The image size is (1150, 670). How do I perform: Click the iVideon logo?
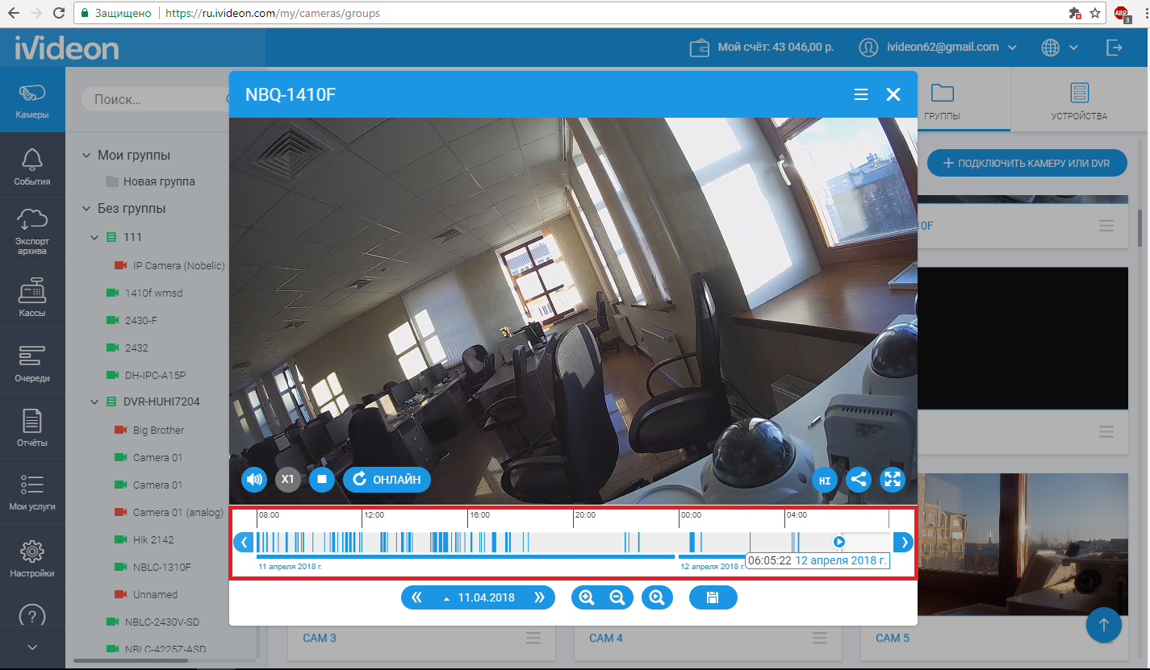tap(67, 48)
